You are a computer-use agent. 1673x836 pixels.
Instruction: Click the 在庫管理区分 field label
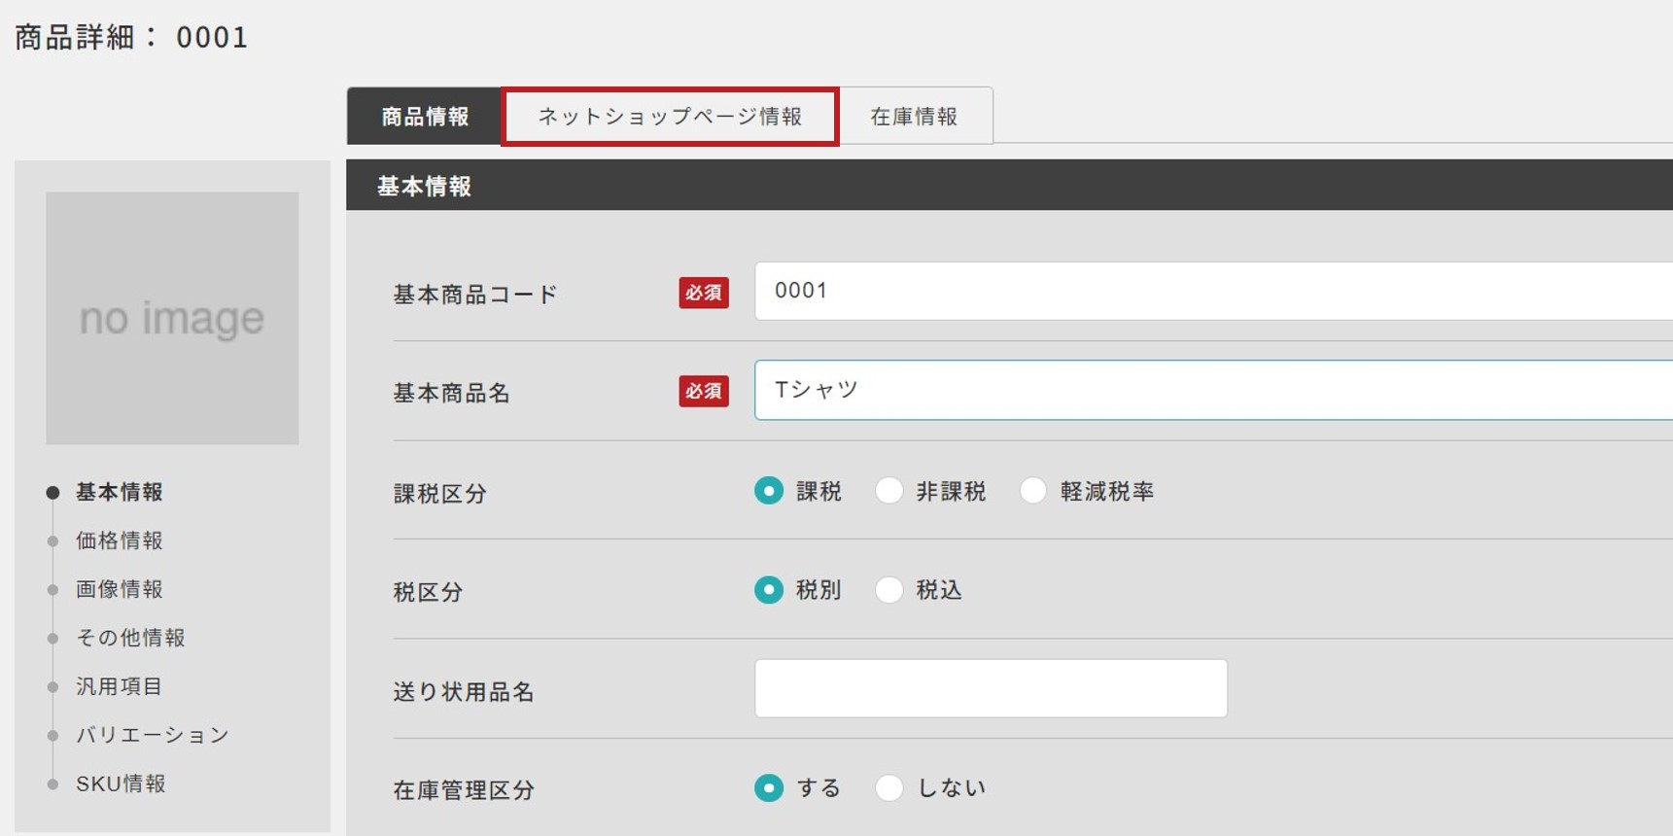(x=464, y=790)
